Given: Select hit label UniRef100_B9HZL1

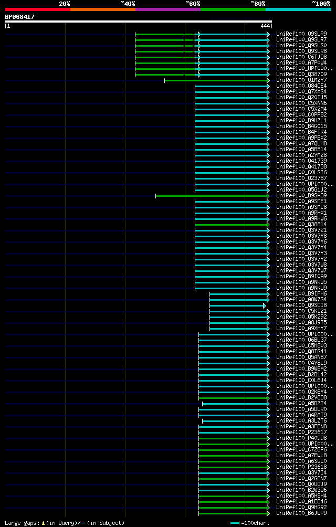Looking at the screenshot, I should click(x=301, y=121).
